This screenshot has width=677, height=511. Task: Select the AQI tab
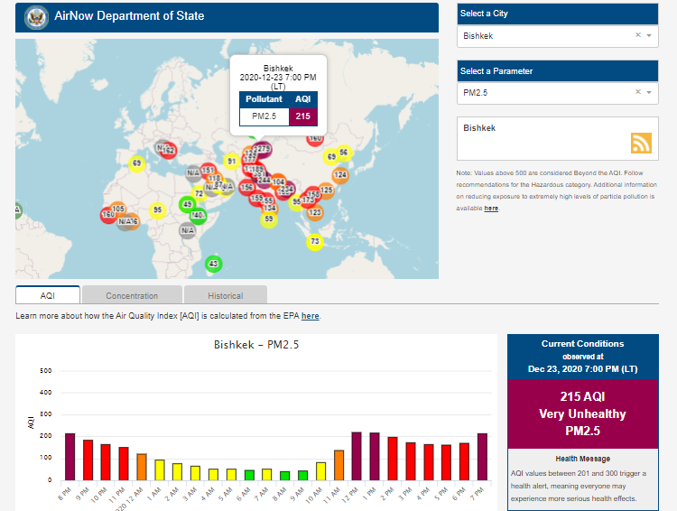pyautogui.click(x=48, y=295)
